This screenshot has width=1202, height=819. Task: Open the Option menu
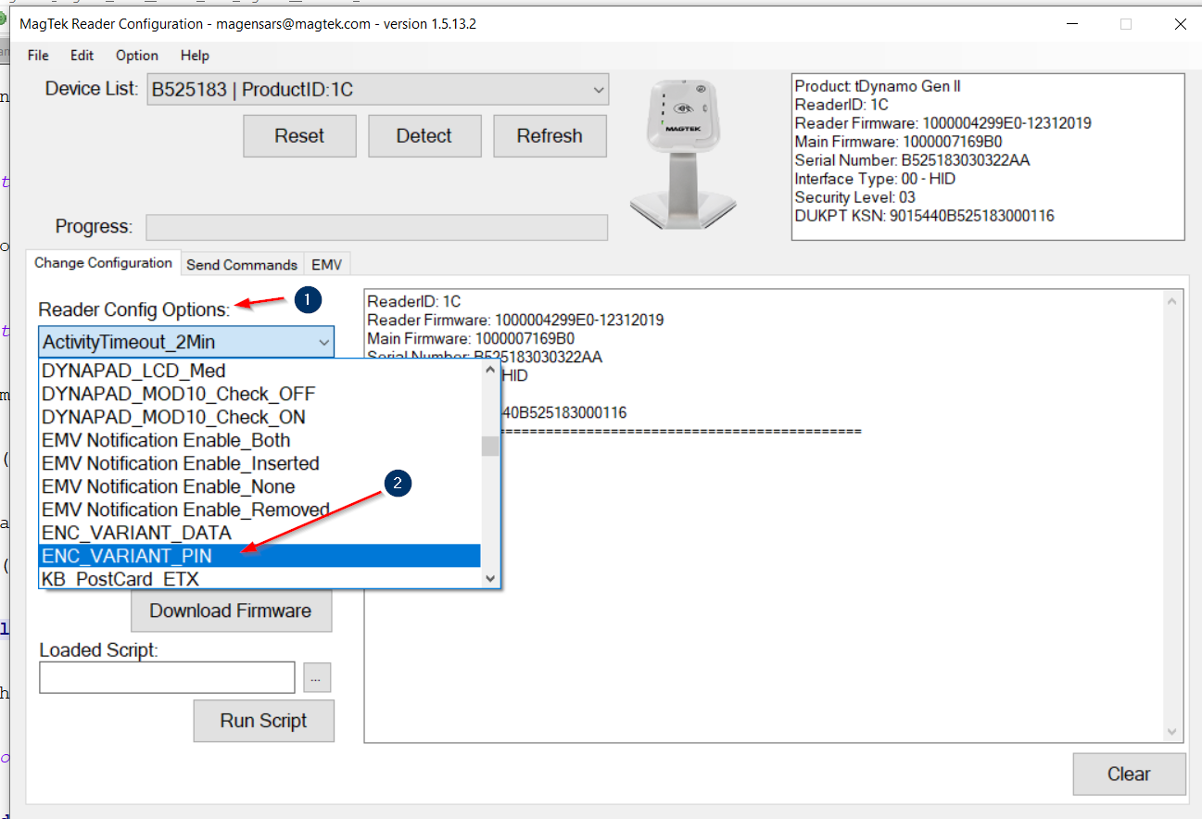[x=136, y=56]
